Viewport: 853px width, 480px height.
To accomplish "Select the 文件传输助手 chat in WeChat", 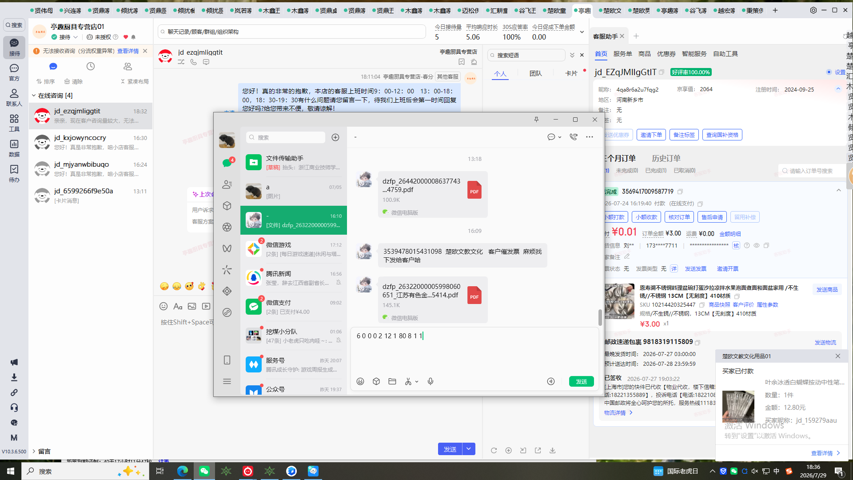I will pos(294,163).
